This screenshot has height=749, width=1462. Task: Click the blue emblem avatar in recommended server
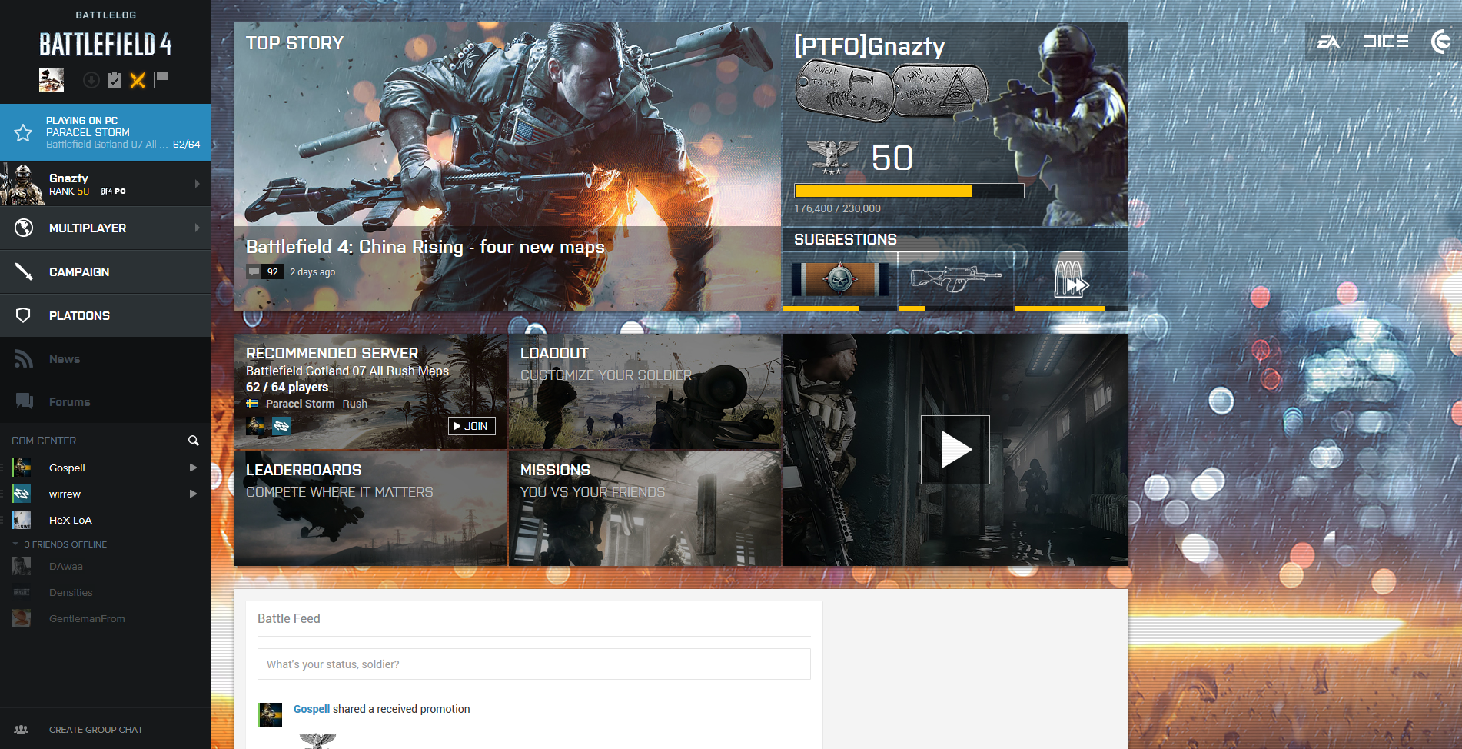(x=281, y=426)
